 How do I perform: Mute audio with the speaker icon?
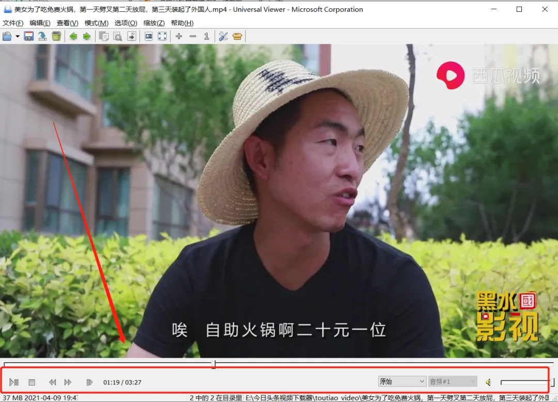pos(489,382)
